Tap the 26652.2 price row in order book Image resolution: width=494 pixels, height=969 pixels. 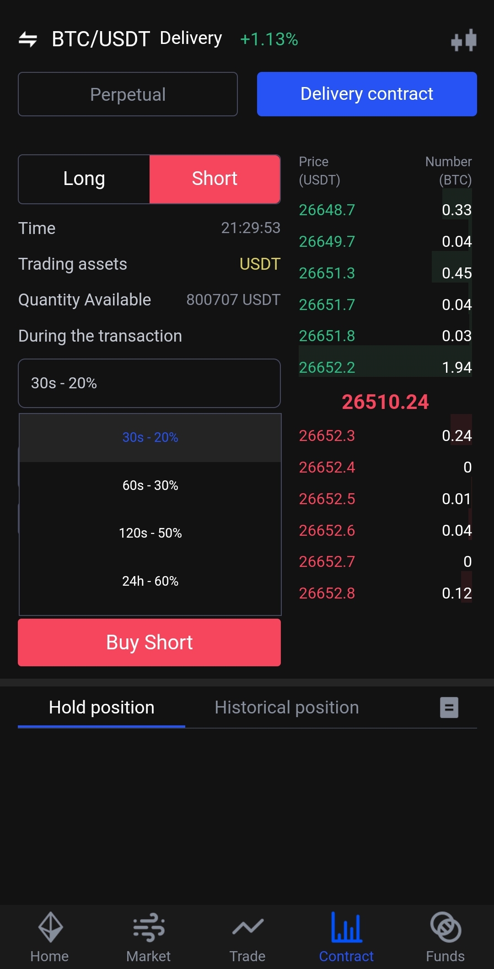[385, 367]
